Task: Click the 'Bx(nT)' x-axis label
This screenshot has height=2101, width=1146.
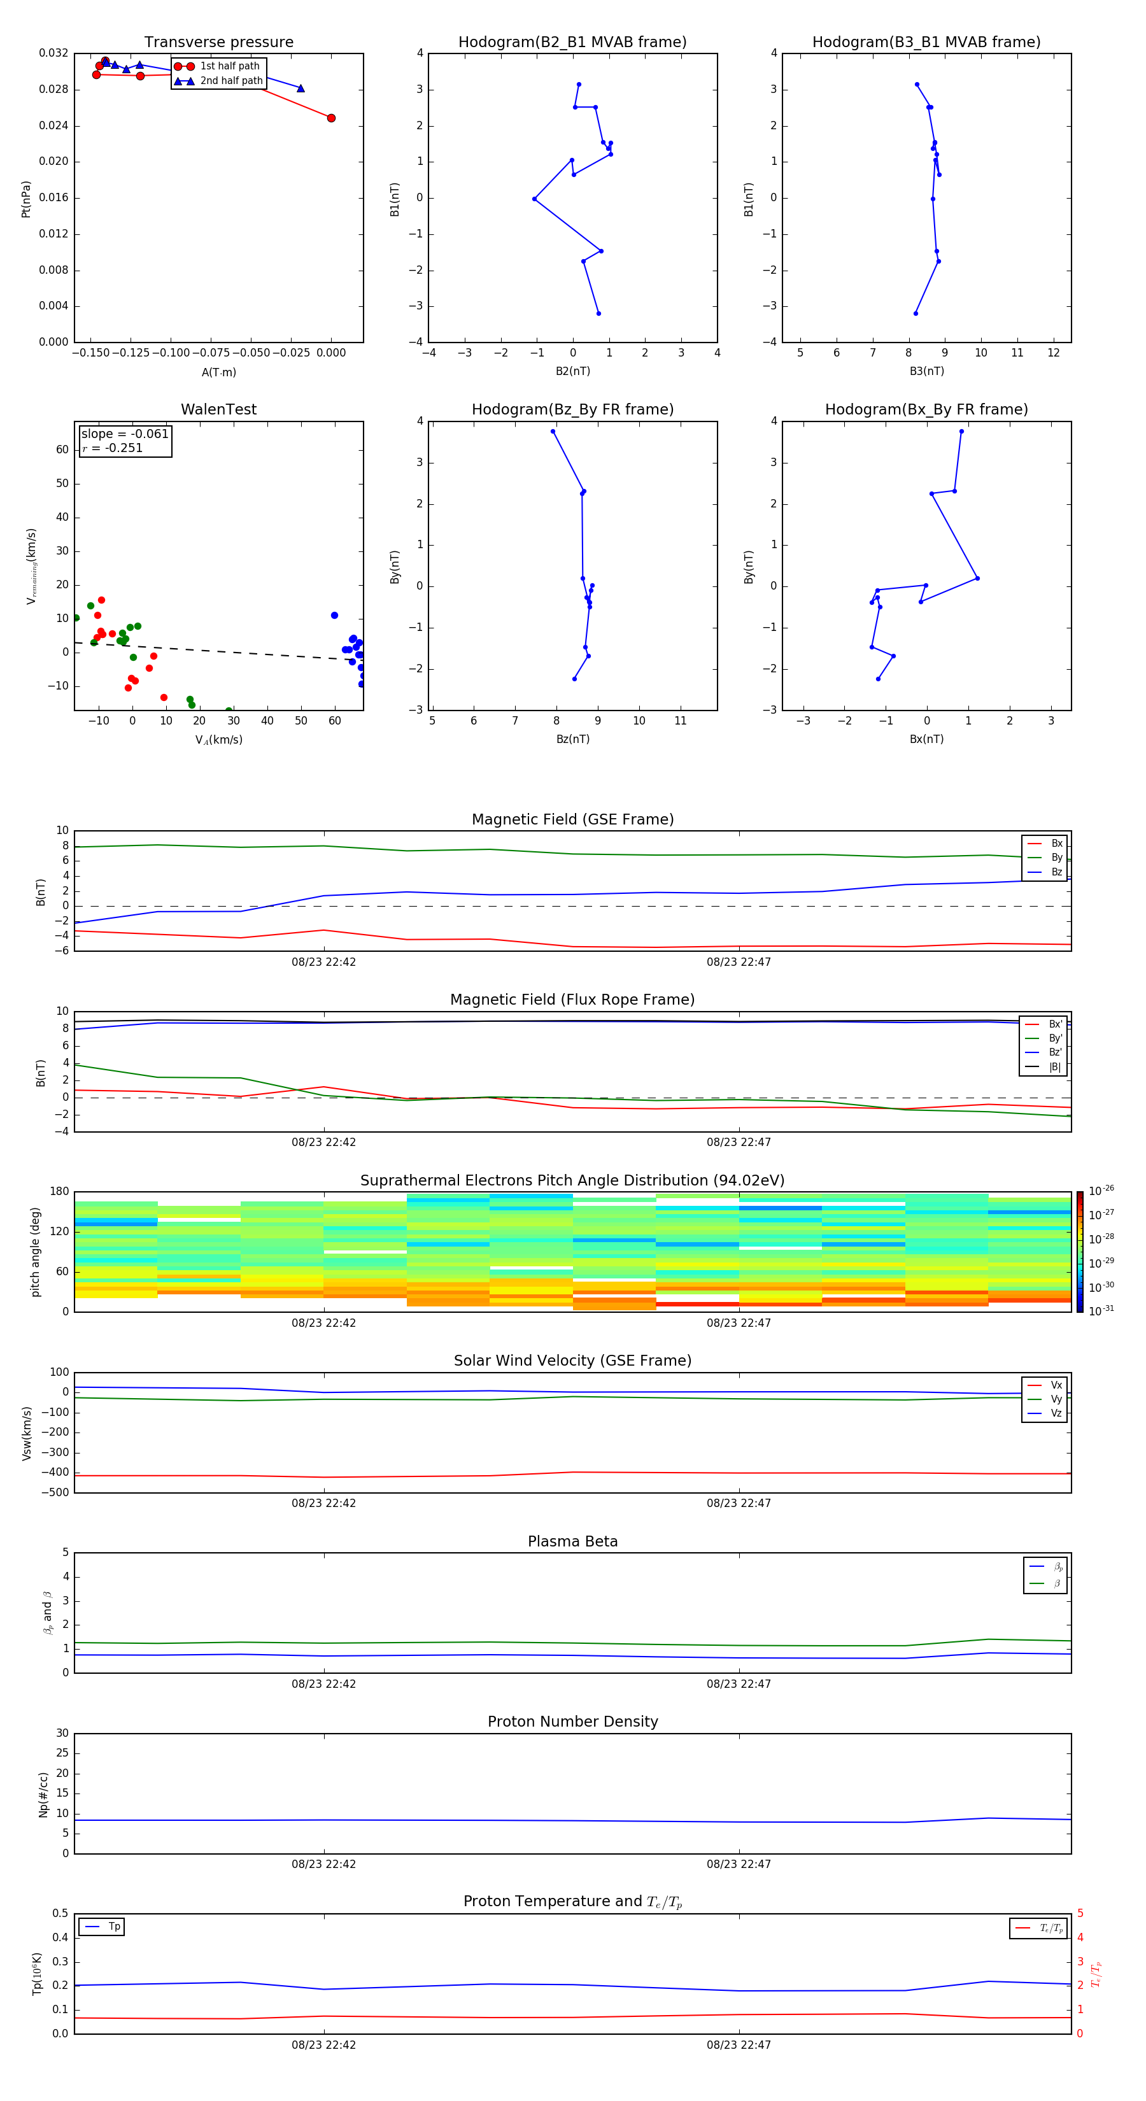Action: [x=926, y=739]
